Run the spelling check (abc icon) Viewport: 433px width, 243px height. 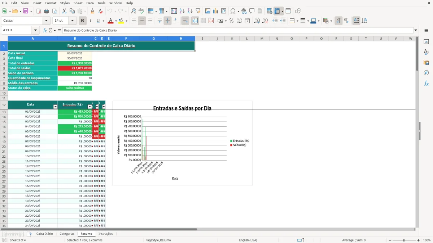[141, 11]
